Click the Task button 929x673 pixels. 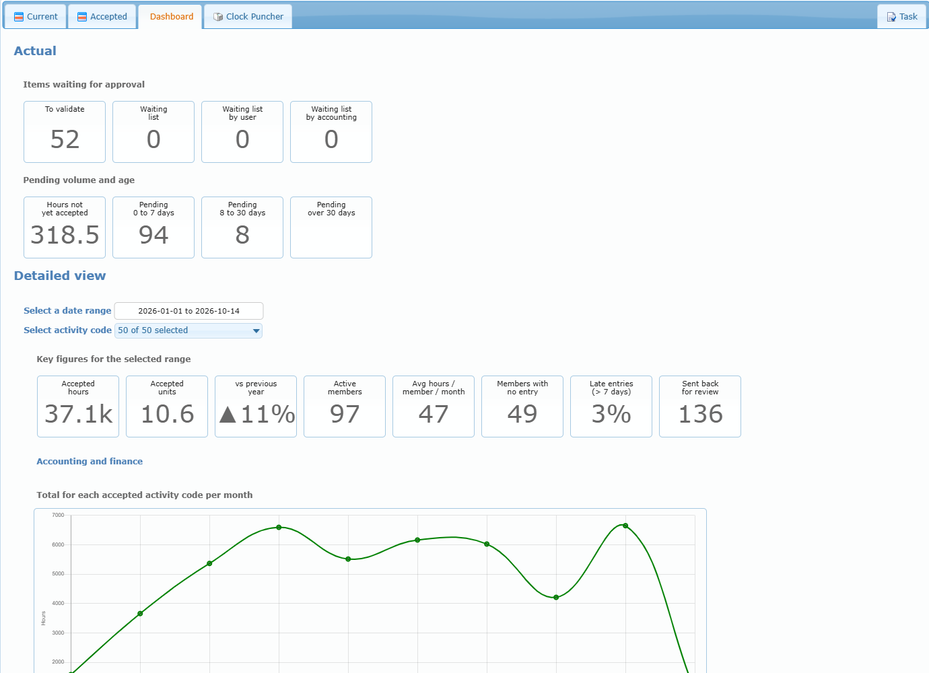click(x=902, y=17)
